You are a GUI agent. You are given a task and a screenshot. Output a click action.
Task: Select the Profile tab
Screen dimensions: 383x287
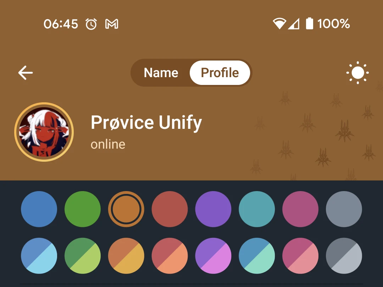(220, 73)
